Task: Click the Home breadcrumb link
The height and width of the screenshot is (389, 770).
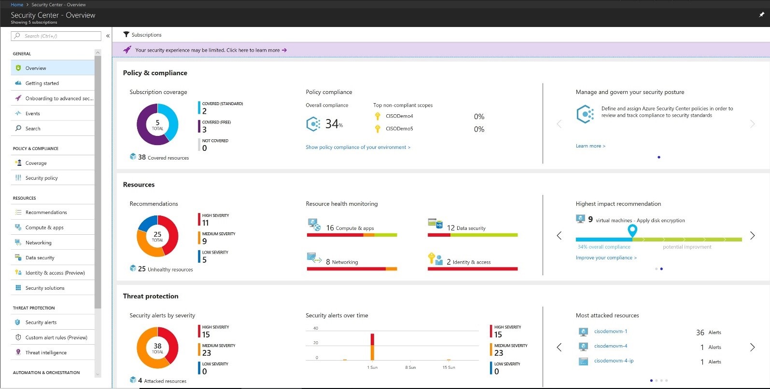Action: (x=17, y=4)
